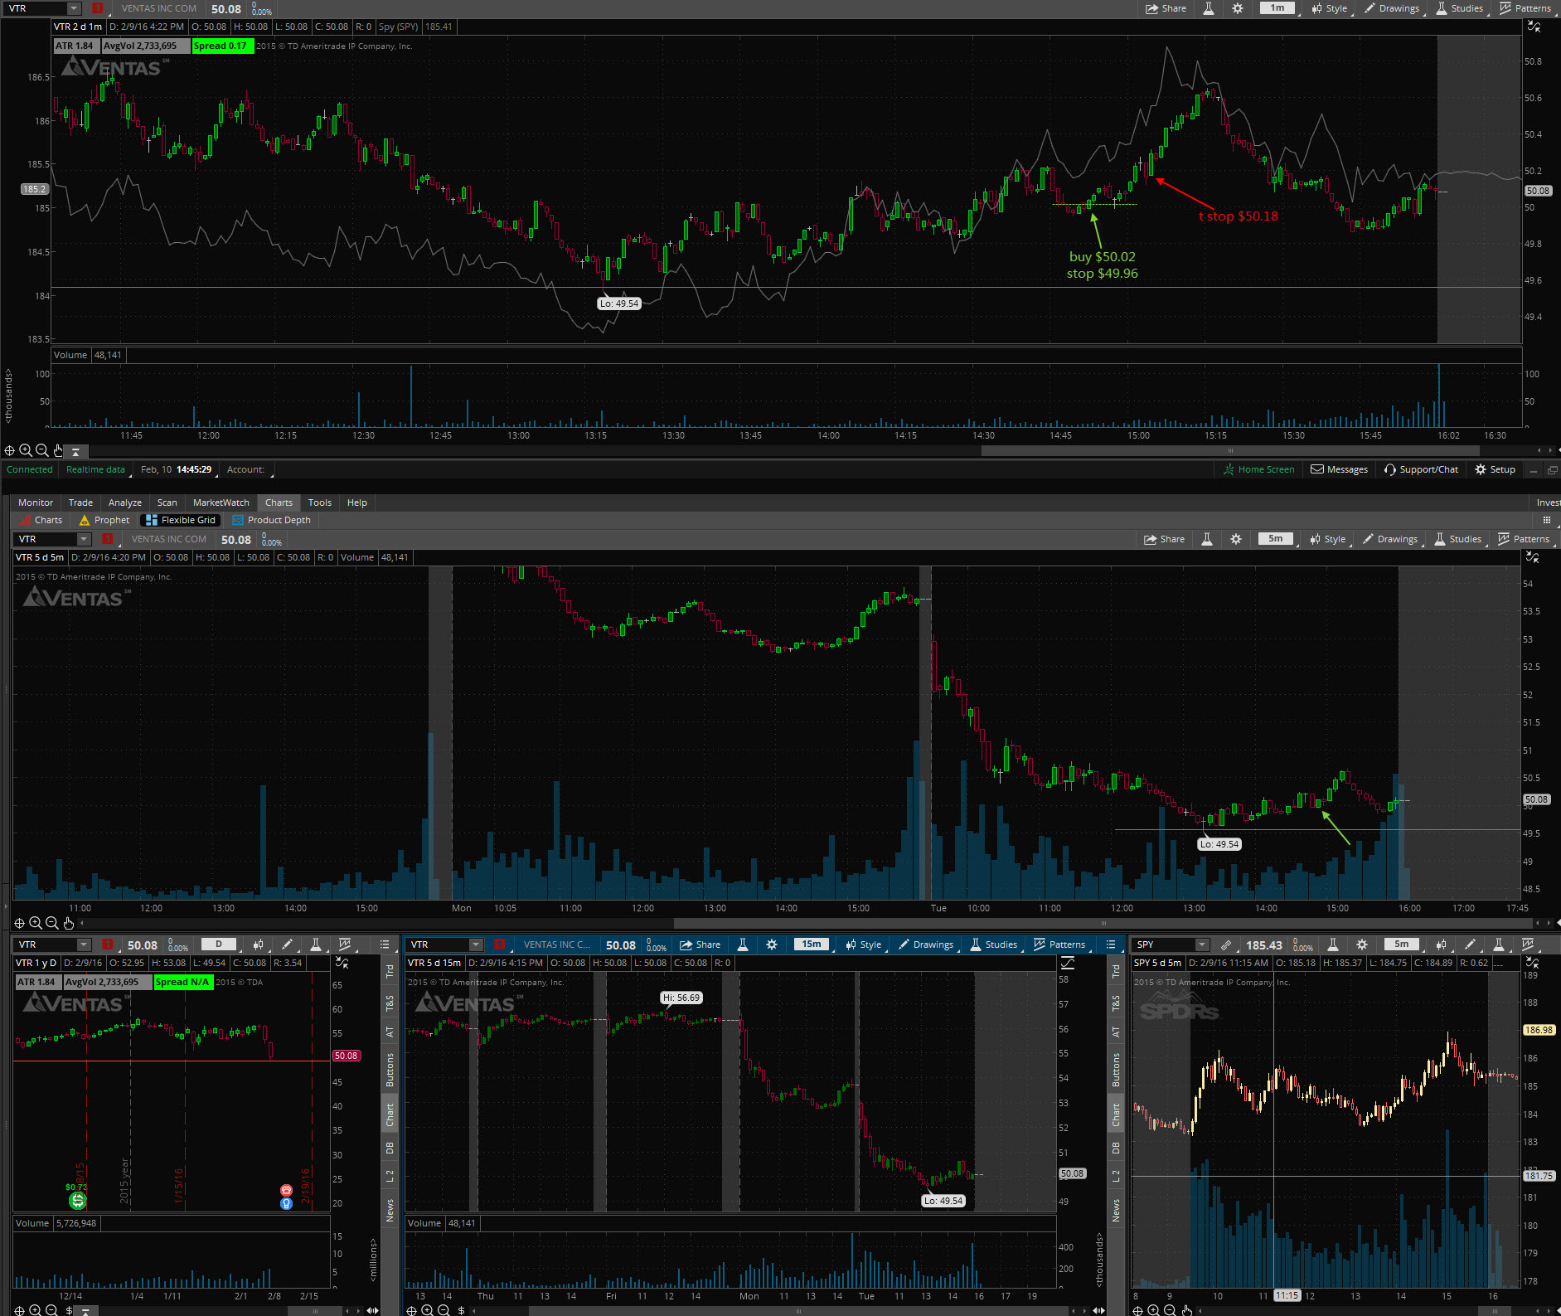The image size is (1561, 1316).
Task: Select the Flexible Grid sub-tab
Action: (181, 520)
